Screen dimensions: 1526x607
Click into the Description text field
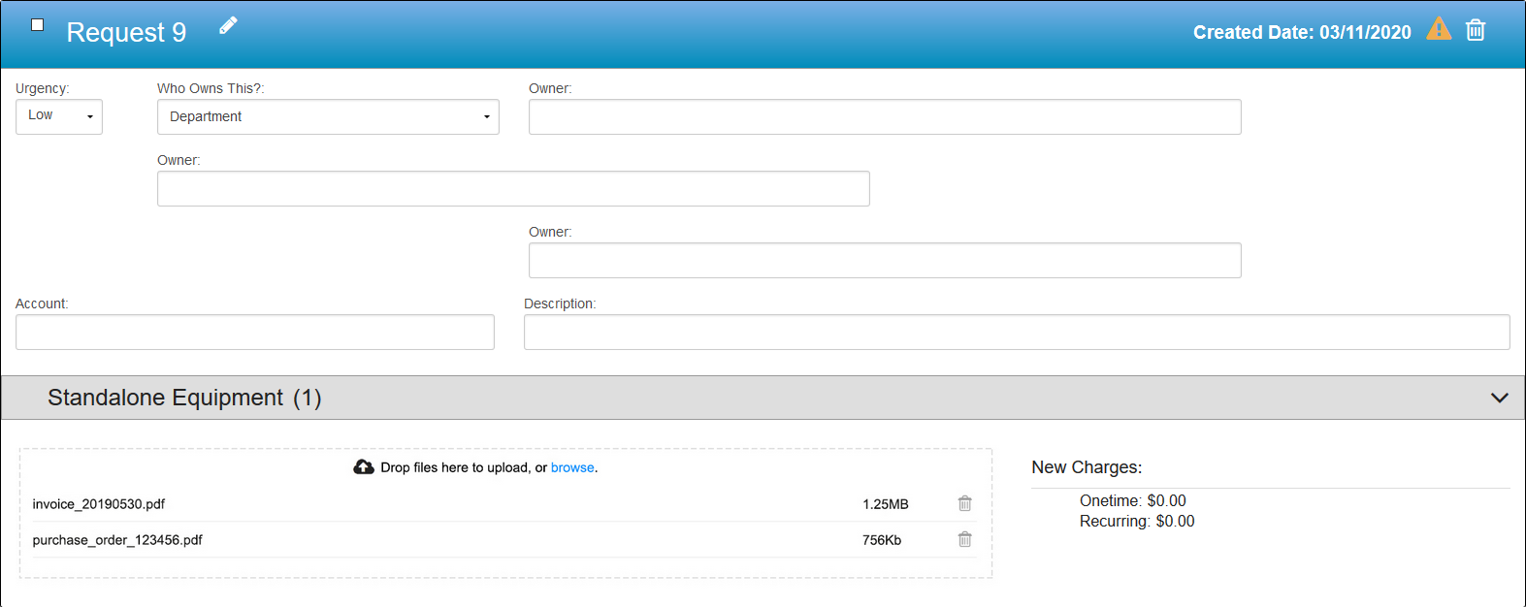1016,333
